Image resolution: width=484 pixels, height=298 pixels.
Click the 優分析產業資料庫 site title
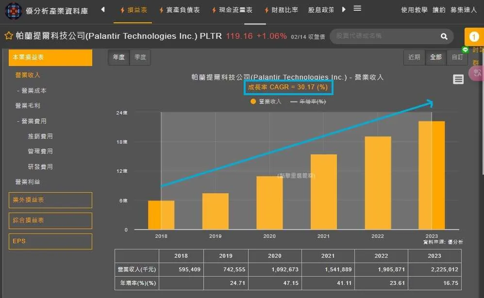point(57,11)
